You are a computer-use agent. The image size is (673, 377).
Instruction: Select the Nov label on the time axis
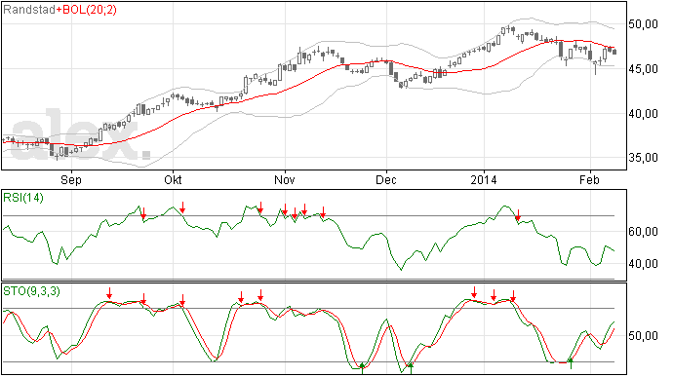pos(285,179)
